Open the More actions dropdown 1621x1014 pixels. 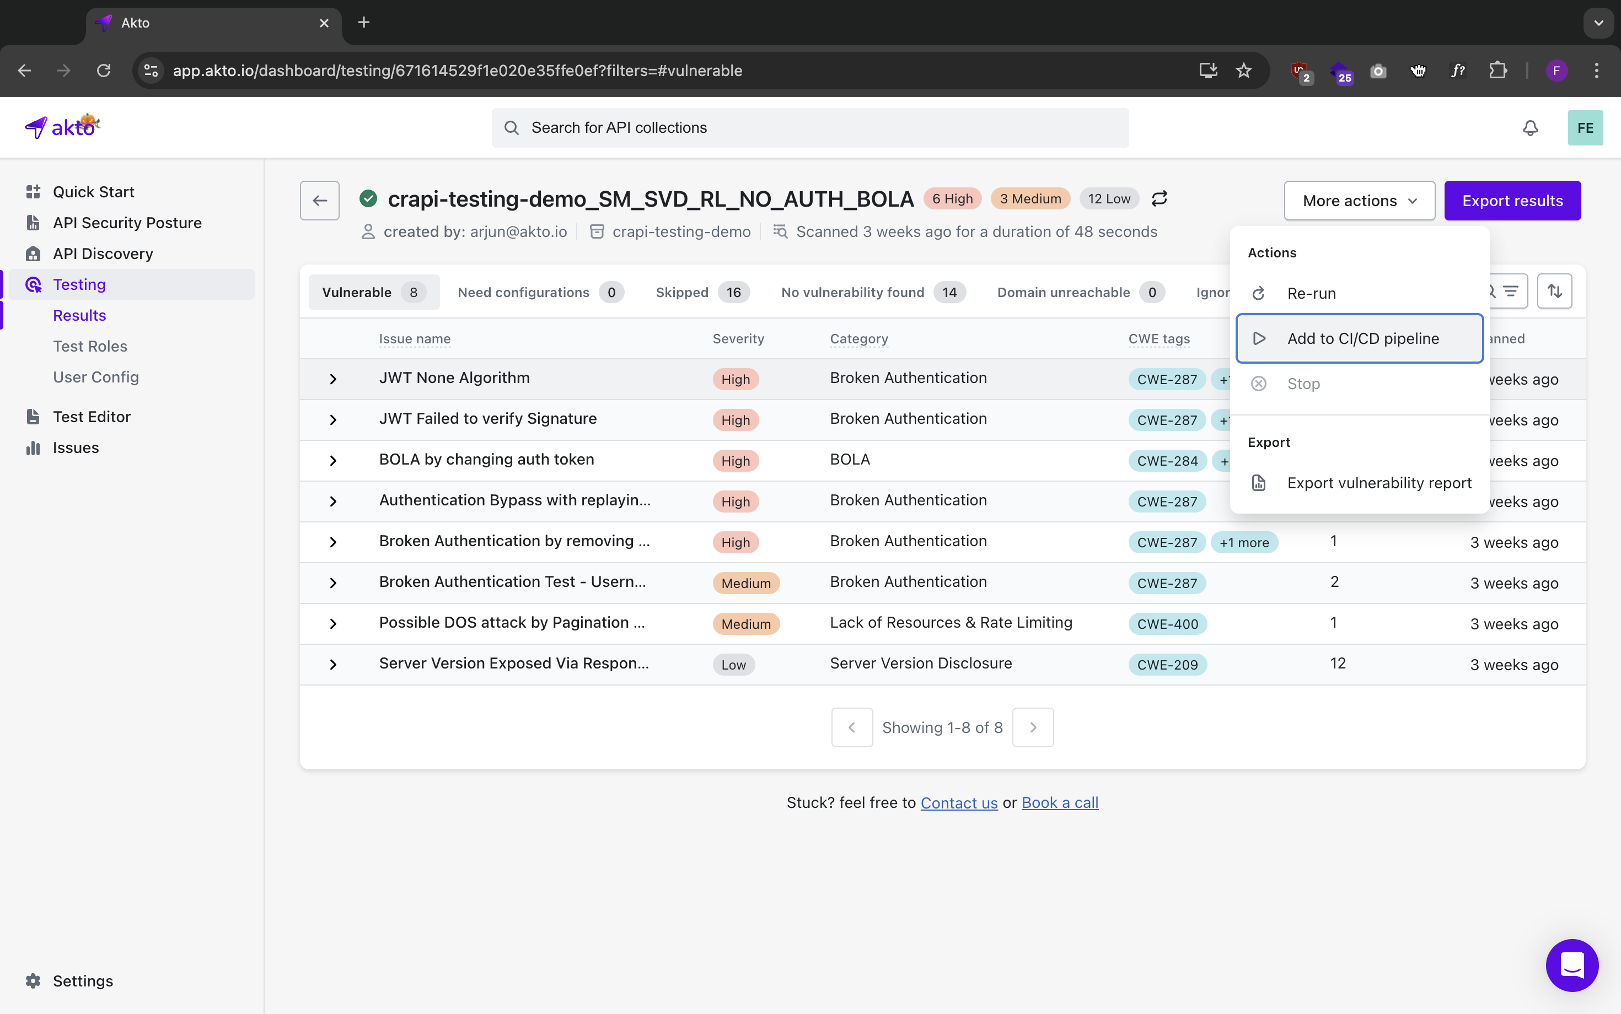click(x=1359, y=201)
